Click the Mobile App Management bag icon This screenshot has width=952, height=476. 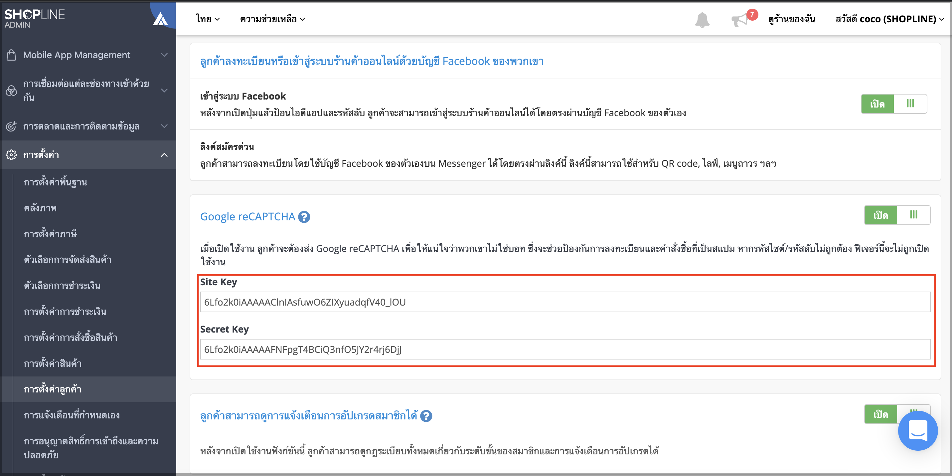click(x=11, y=55)
